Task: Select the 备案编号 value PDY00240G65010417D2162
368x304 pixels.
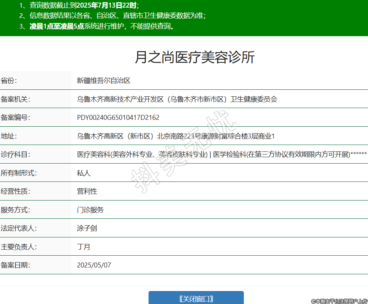Action: (x=118, y=118)
